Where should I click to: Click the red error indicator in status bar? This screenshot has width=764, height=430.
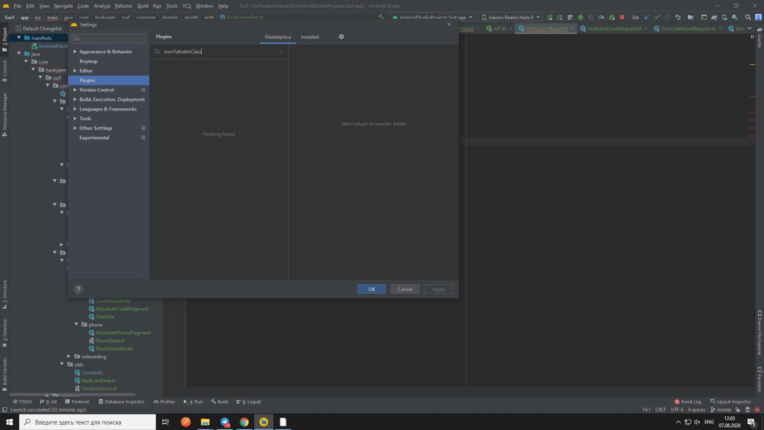coord(757,410)
